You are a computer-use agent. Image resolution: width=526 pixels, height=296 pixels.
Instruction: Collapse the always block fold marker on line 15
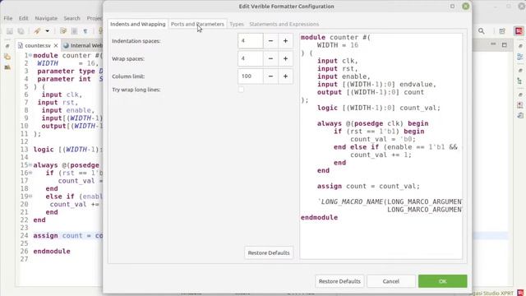tap(30, 165)
